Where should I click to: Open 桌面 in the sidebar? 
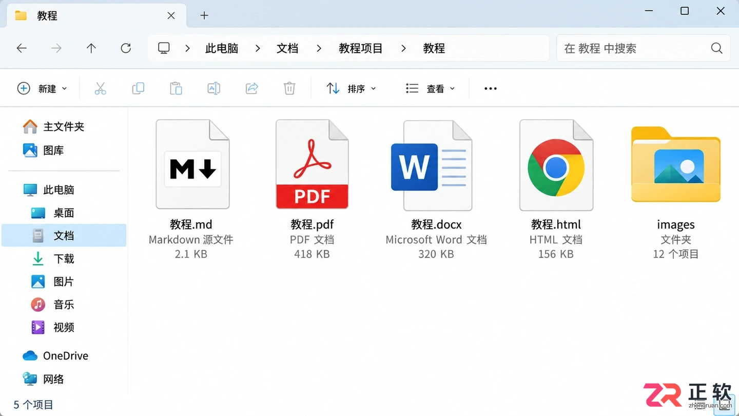(x=53, y=213)
